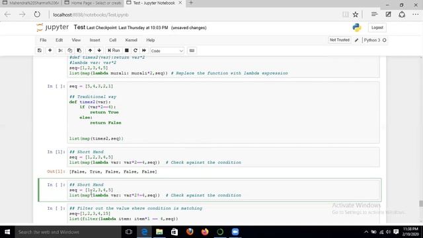Click the Jupyter logo
The image size is (423, 238).
point(53,27)
